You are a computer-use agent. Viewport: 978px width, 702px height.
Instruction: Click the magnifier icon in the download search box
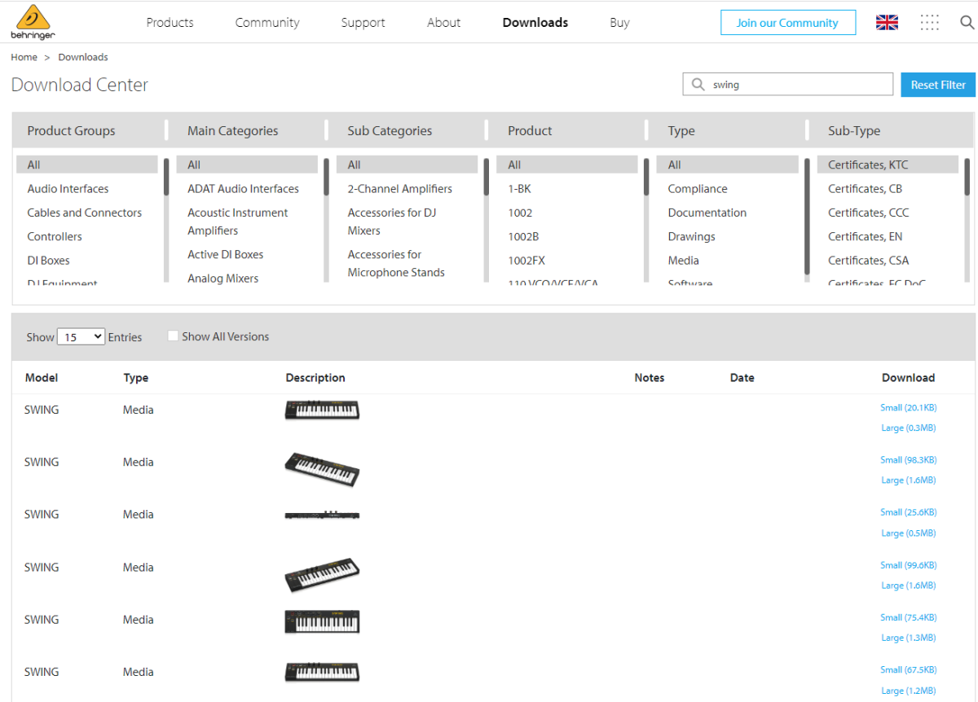click(x=698, y=85)
